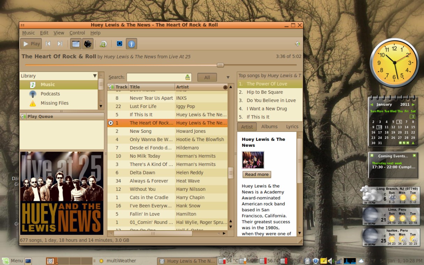Toggle the visualization toolbar icon
This screenshot has height=265, width=424.
120,44
